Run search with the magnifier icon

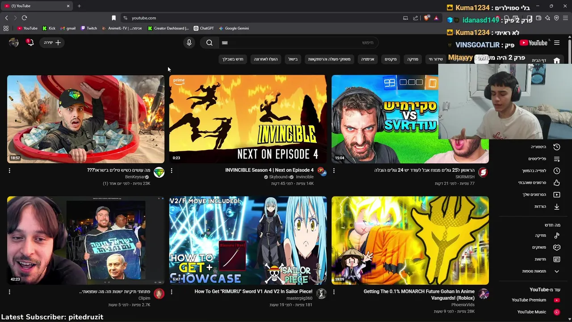[x=209, y=42]
